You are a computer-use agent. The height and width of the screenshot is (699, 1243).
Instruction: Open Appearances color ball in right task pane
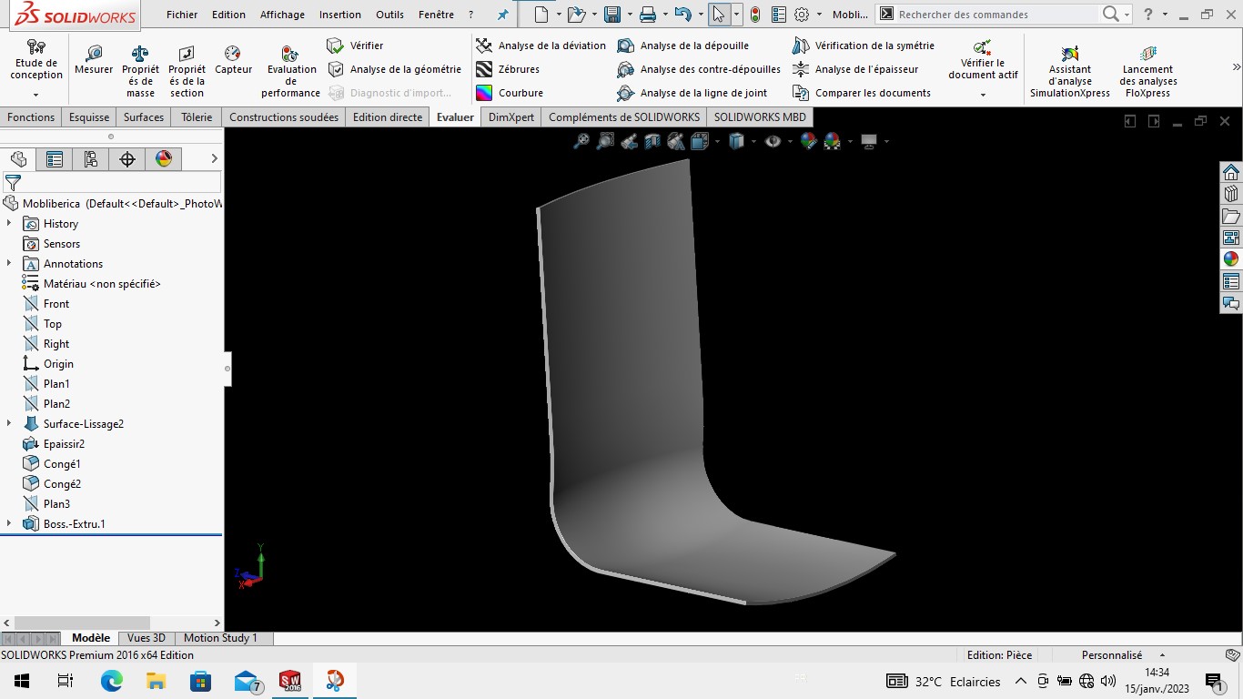(x=1231, y=258)
